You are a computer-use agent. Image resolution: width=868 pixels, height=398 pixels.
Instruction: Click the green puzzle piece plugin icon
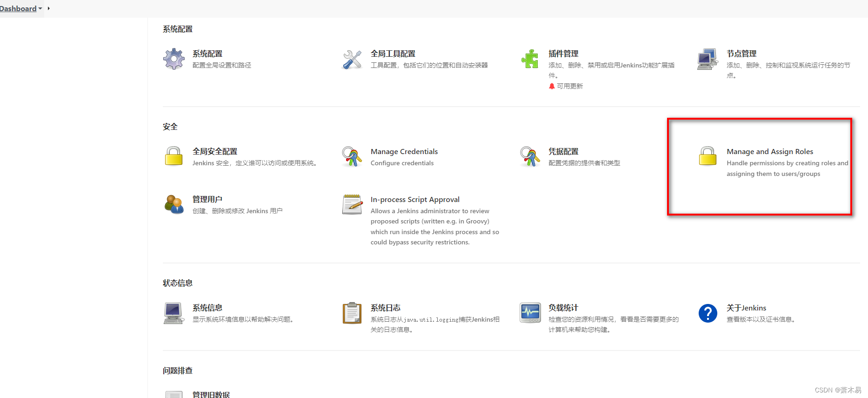530,59
